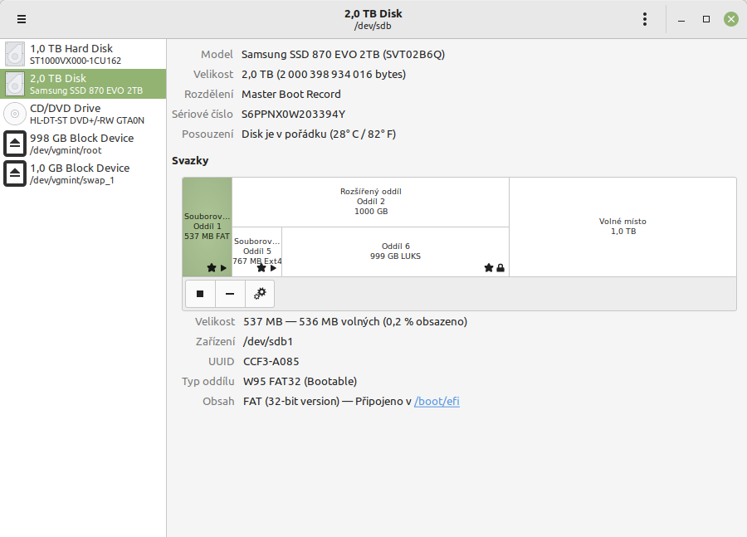Minimize the Disks window

click(x=681, y=19)
